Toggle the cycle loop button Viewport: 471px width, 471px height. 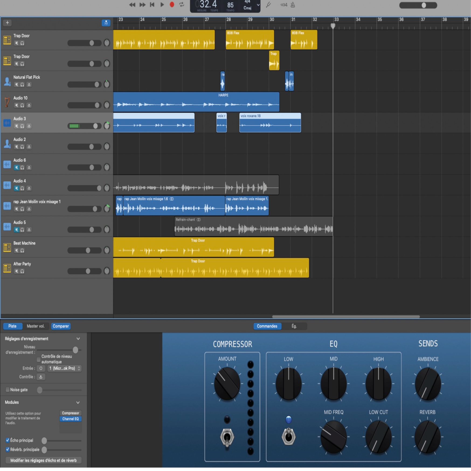click(x=182, y=5)
